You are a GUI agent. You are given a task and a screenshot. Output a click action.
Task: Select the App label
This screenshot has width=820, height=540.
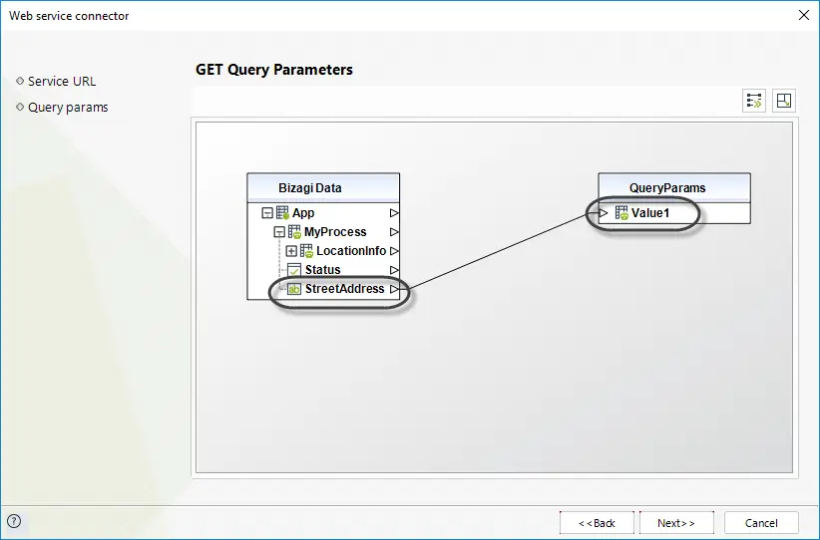(303, 213)
